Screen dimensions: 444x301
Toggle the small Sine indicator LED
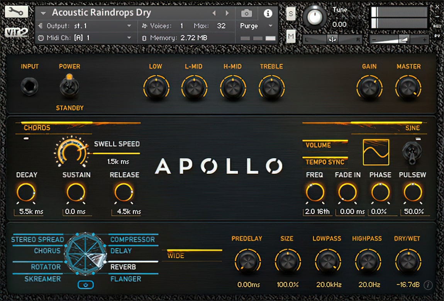(x=418, y=139)
